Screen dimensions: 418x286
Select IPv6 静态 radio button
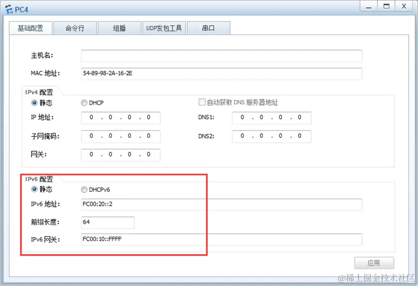(34, 189)
